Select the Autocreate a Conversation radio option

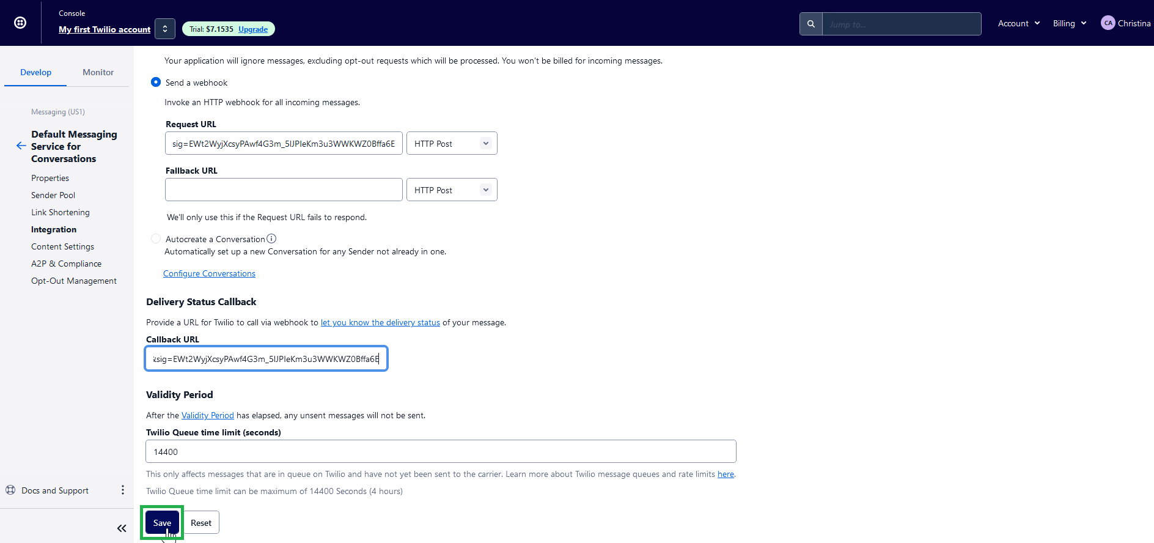[x=156, y=238]
